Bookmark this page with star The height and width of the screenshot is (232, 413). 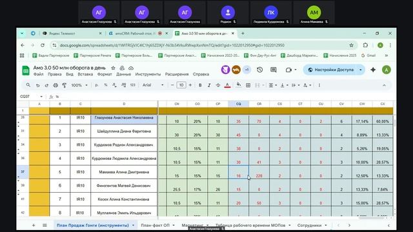[351, 45]
